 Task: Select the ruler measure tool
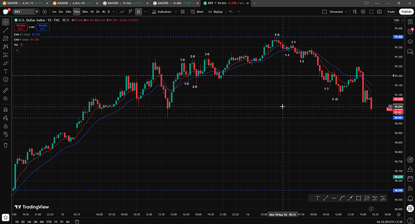5,90
